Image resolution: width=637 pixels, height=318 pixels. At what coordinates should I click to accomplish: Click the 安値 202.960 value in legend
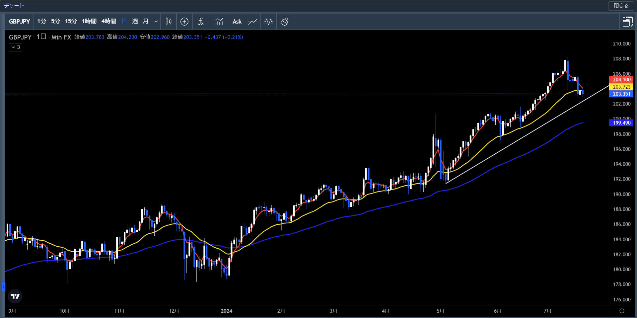coord(160,37)
